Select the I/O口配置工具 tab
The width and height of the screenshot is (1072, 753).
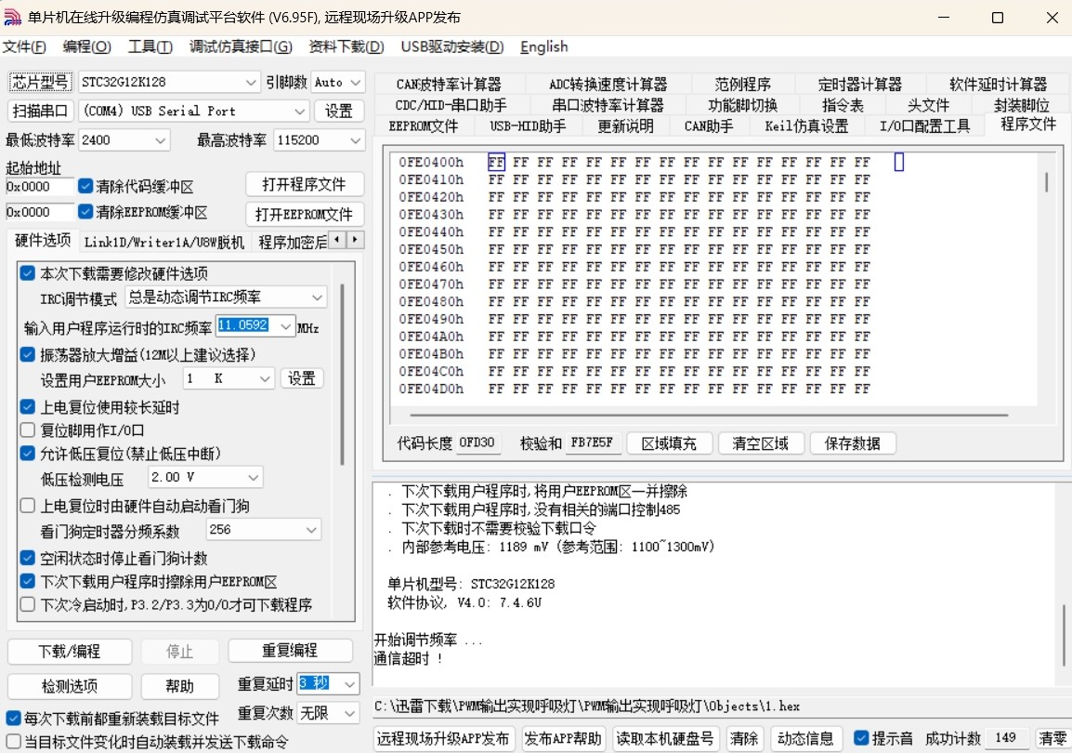pos(925,125)
